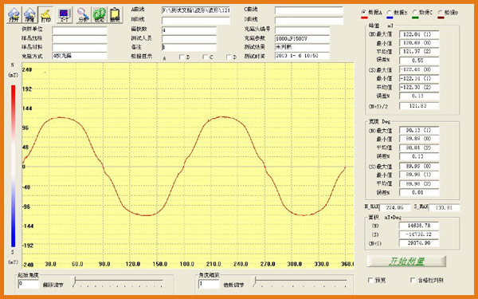This screenshot has width=478, height=299.
Task: Tick the 预览 preview checkbox
Action: (x=370, y=280)
